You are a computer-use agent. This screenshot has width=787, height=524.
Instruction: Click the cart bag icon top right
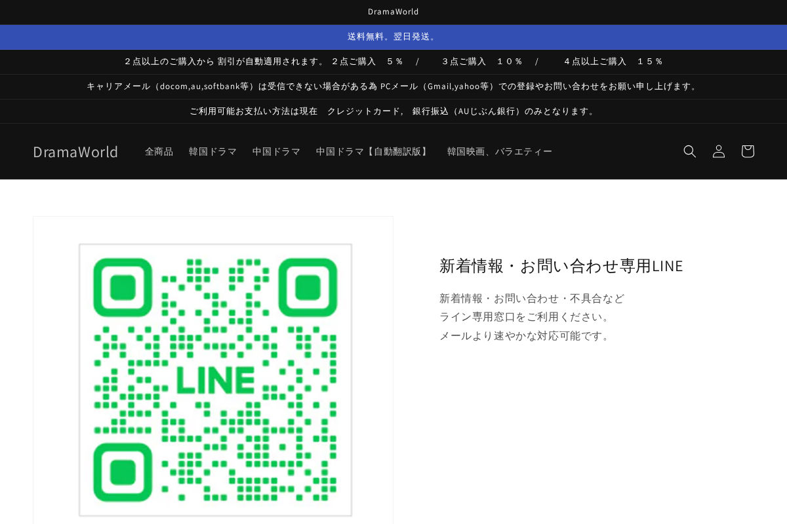(x=747, y=151)
